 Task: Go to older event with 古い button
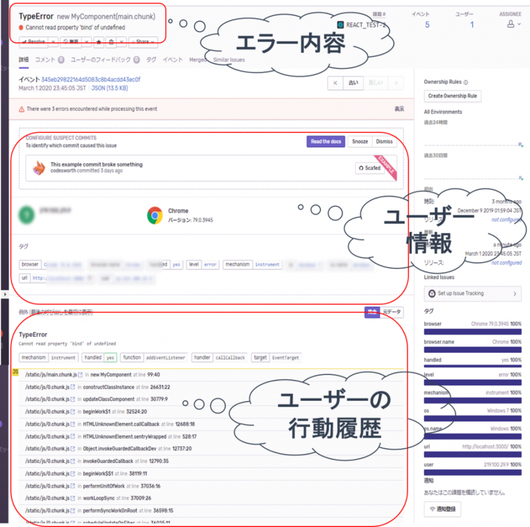coord(353,83)
